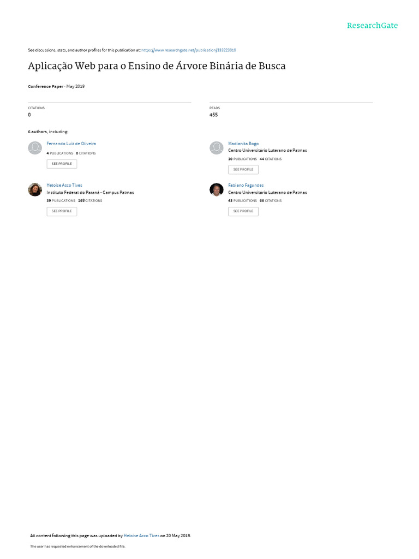Open the researchgate.net publication URL
The image size is (419, 559).
(189, 50)
